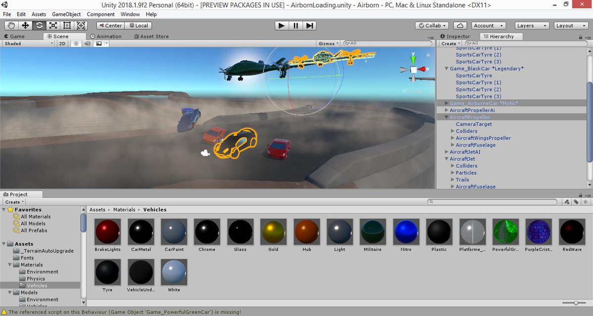Click the scene orientation gizmo cube

coord(413,70)
